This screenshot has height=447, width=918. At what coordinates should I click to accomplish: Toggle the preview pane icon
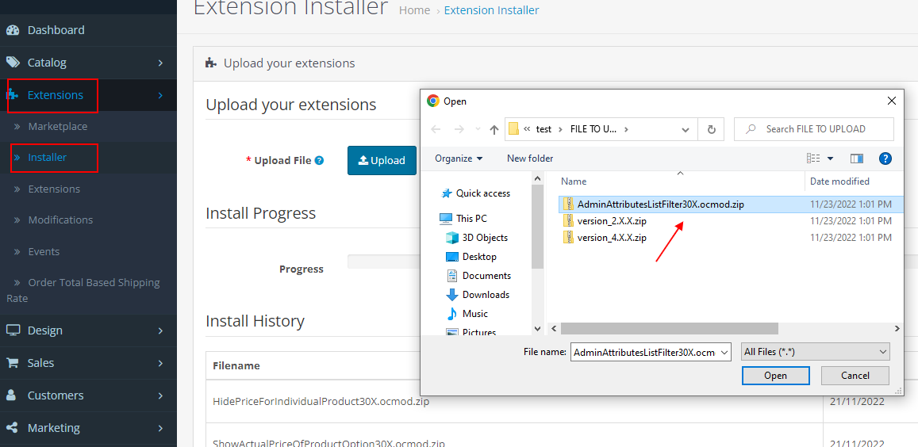pyautogui.click(x=856, y=159)
